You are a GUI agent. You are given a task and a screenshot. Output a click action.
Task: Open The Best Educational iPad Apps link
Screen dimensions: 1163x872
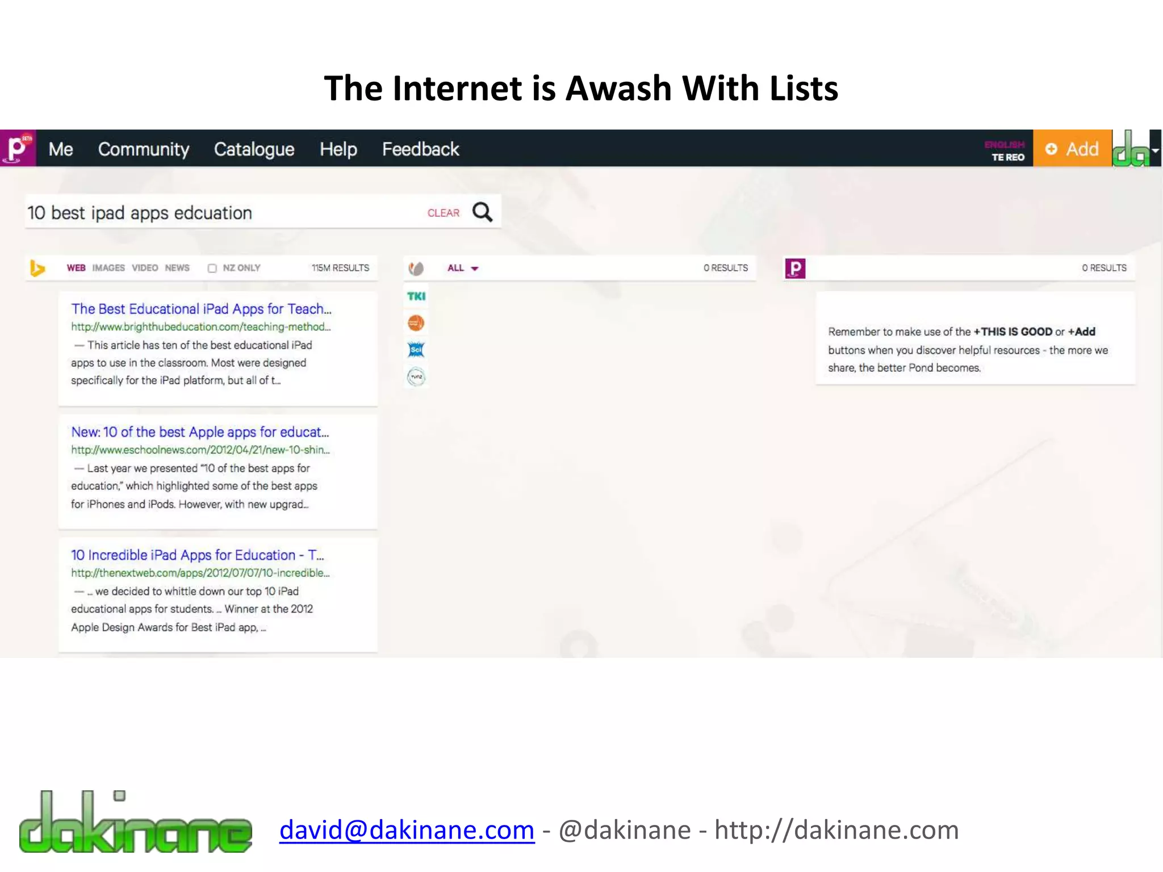pyautogui.click(x=201, y=309)
